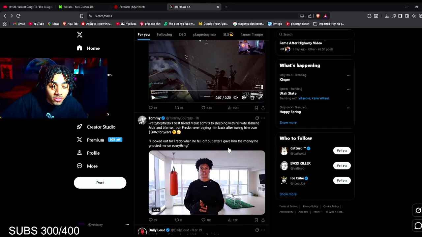Switch to the DEO tab
This screenshot has height=237, width=422.
point(183,34)
